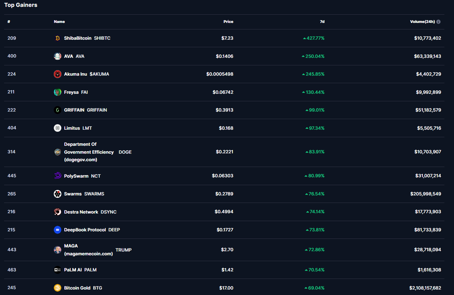Click the Swarms coin logo icon
Image resolution: width=454 pixels, height=295 pixels.
58,194
